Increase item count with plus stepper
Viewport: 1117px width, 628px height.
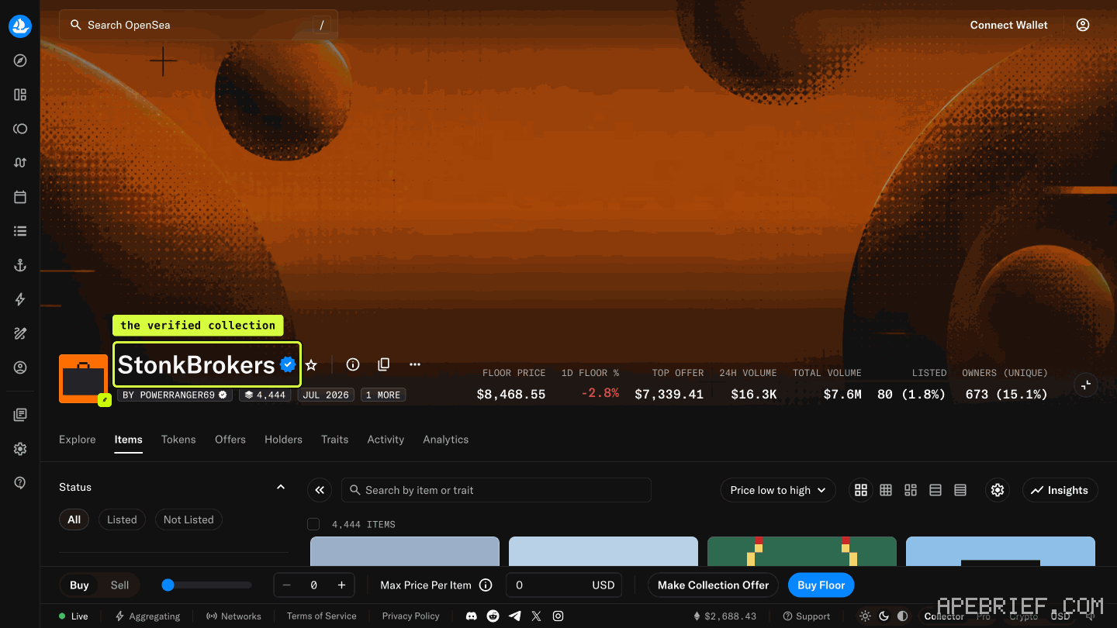[x=341, y=585]
